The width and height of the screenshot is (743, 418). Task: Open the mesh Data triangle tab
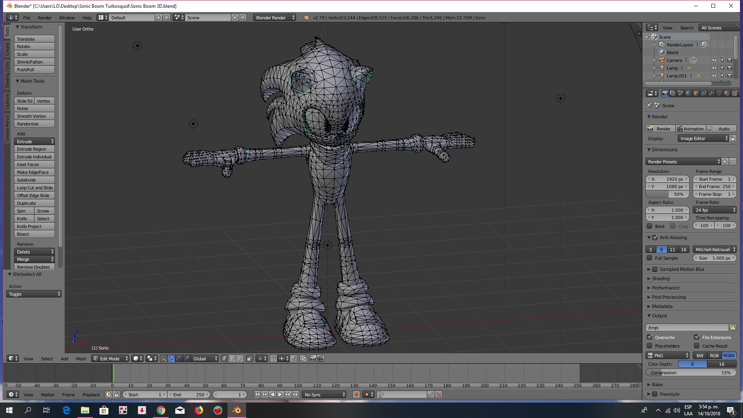click(x=719, y=93)
